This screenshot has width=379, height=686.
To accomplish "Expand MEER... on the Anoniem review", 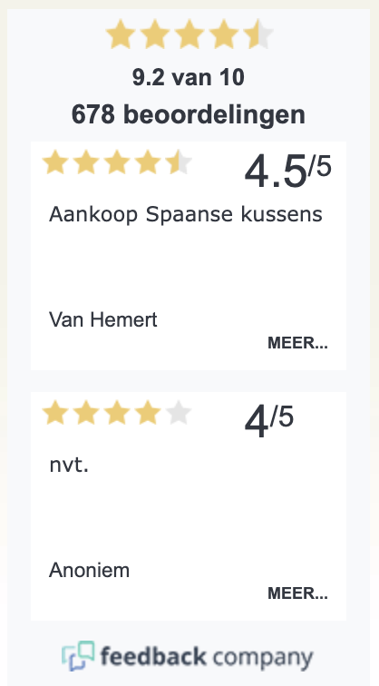I will pyautogui.click(x=297, y=593).
